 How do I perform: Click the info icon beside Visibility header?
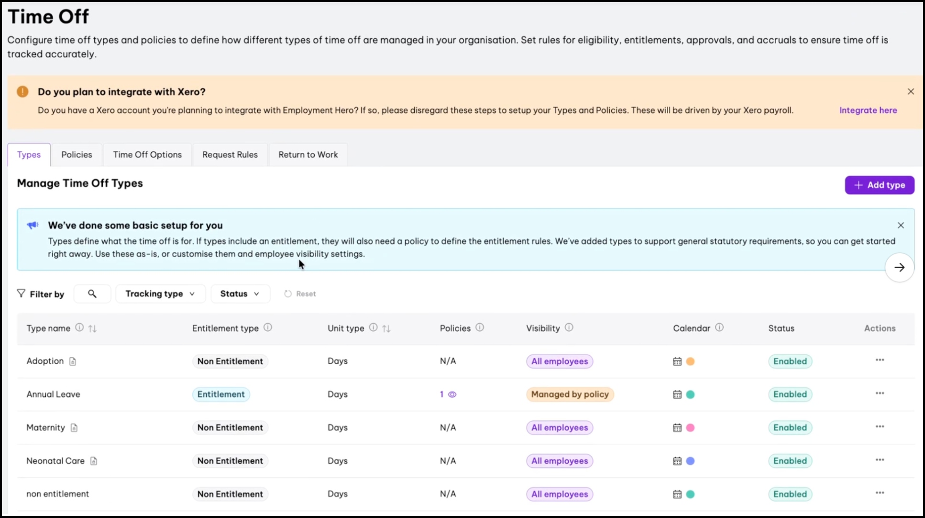point(569,328)
